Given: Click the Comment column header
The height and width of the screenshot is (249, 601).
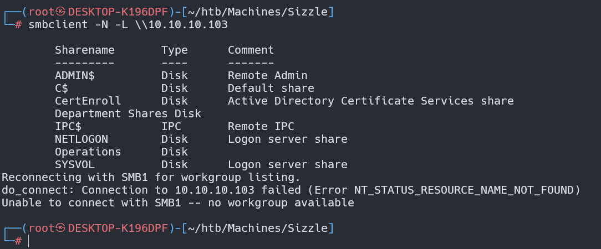Looking at the screenshot, I should [251, 50].
